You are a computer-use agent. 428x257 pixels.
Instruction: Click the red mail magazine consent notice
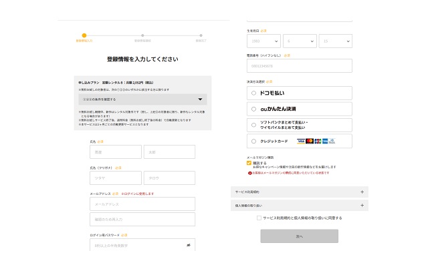[x=291, y=173]
